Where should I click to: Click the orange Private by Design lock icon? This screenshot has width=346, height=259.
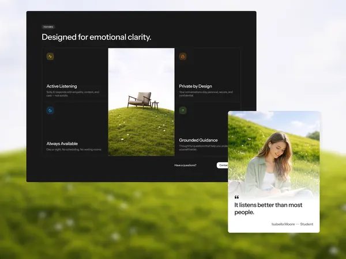coord(183,56)
